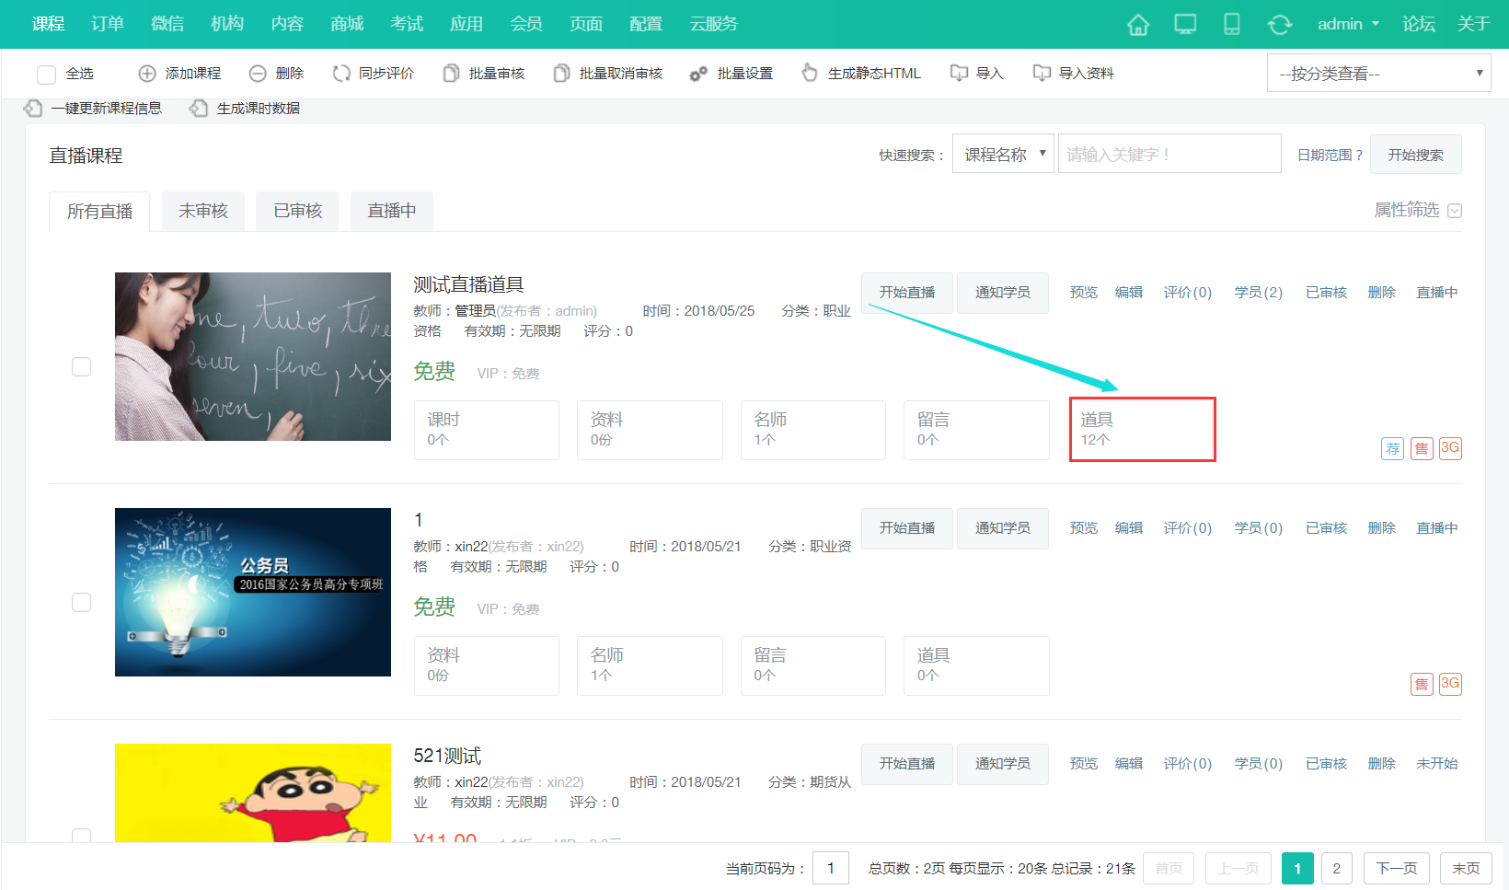
Task: Open the 云服务 menu in the navigation bar
Action: click(712, 25)
